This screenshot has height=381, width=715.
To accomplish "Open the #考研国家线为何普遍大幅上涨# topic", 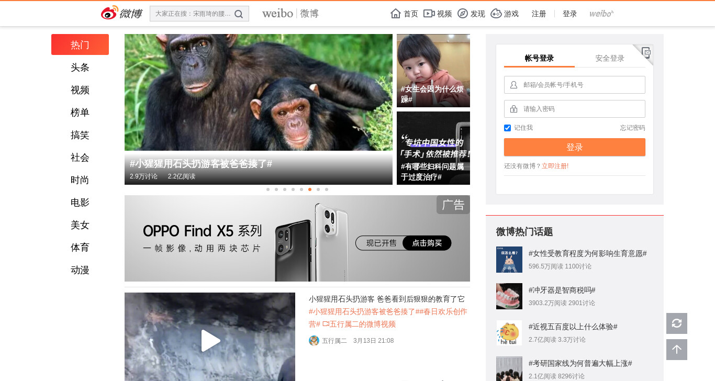I will point(580,363).
